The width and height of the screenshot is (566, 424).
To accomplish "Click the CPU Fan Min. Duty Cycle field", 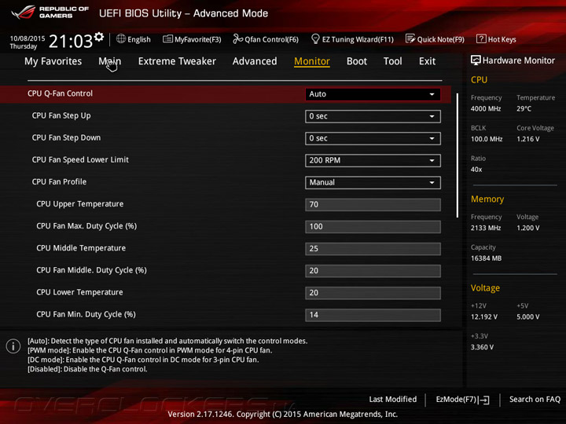I will tap(373, 314).
